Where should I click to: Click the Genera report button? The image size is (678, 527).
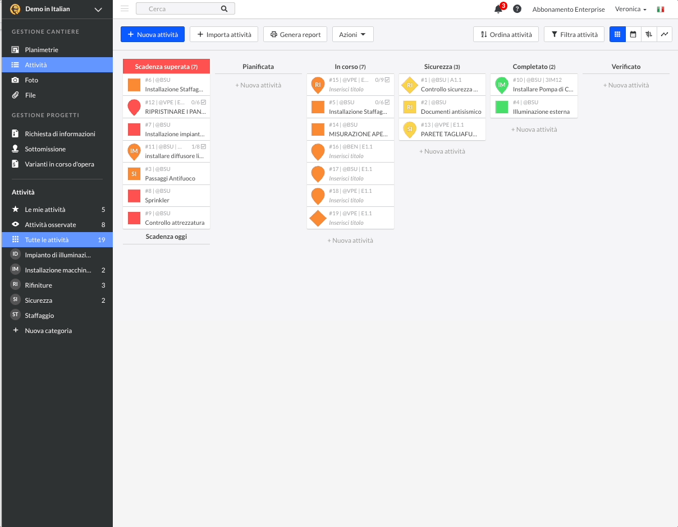click(x=295, y=34)
